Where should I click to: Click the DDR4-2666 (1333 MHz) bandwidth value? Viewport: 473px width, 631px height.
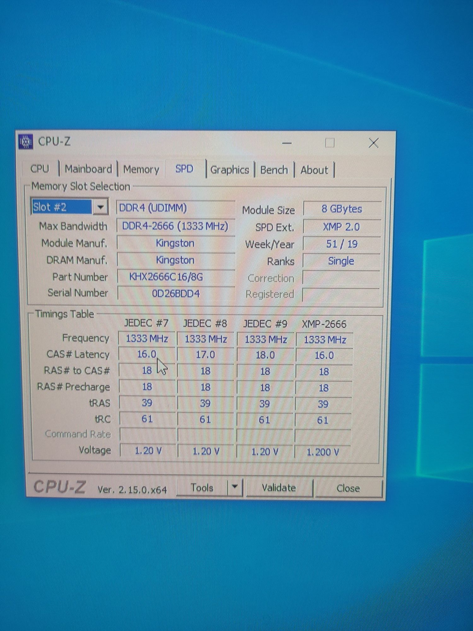click(x=176, y=226)
